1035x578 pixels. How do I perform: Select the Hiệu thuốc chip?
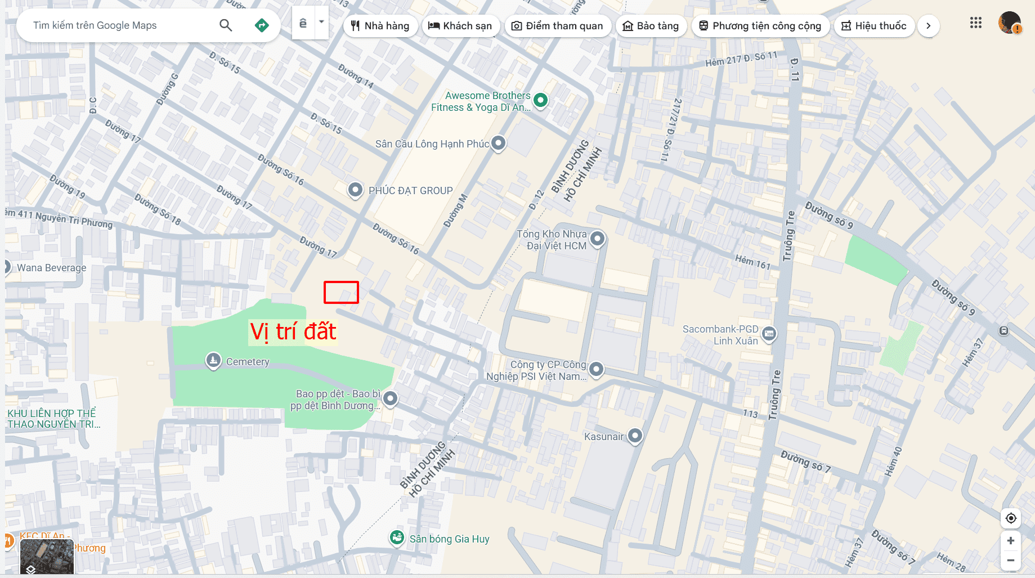pyautogui.click(x=874, y=26)
